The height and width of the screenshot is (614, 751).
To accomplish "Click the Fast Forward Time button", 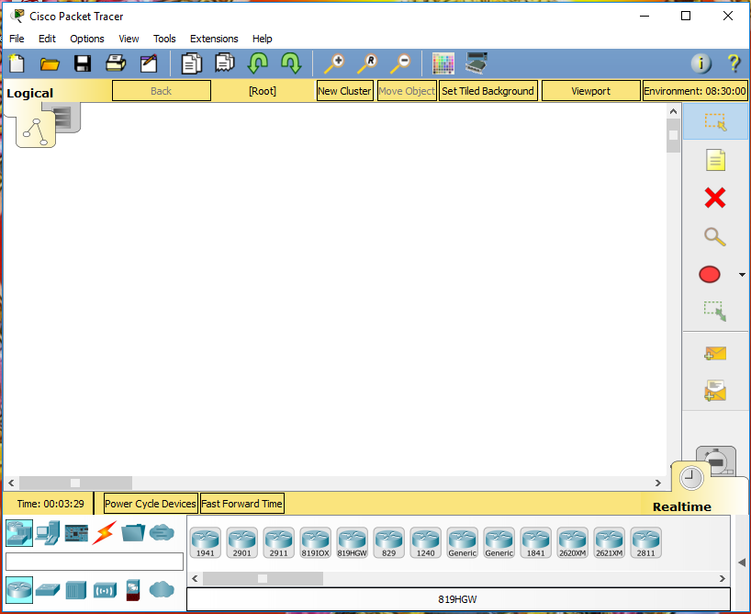I will coord(241,503).
